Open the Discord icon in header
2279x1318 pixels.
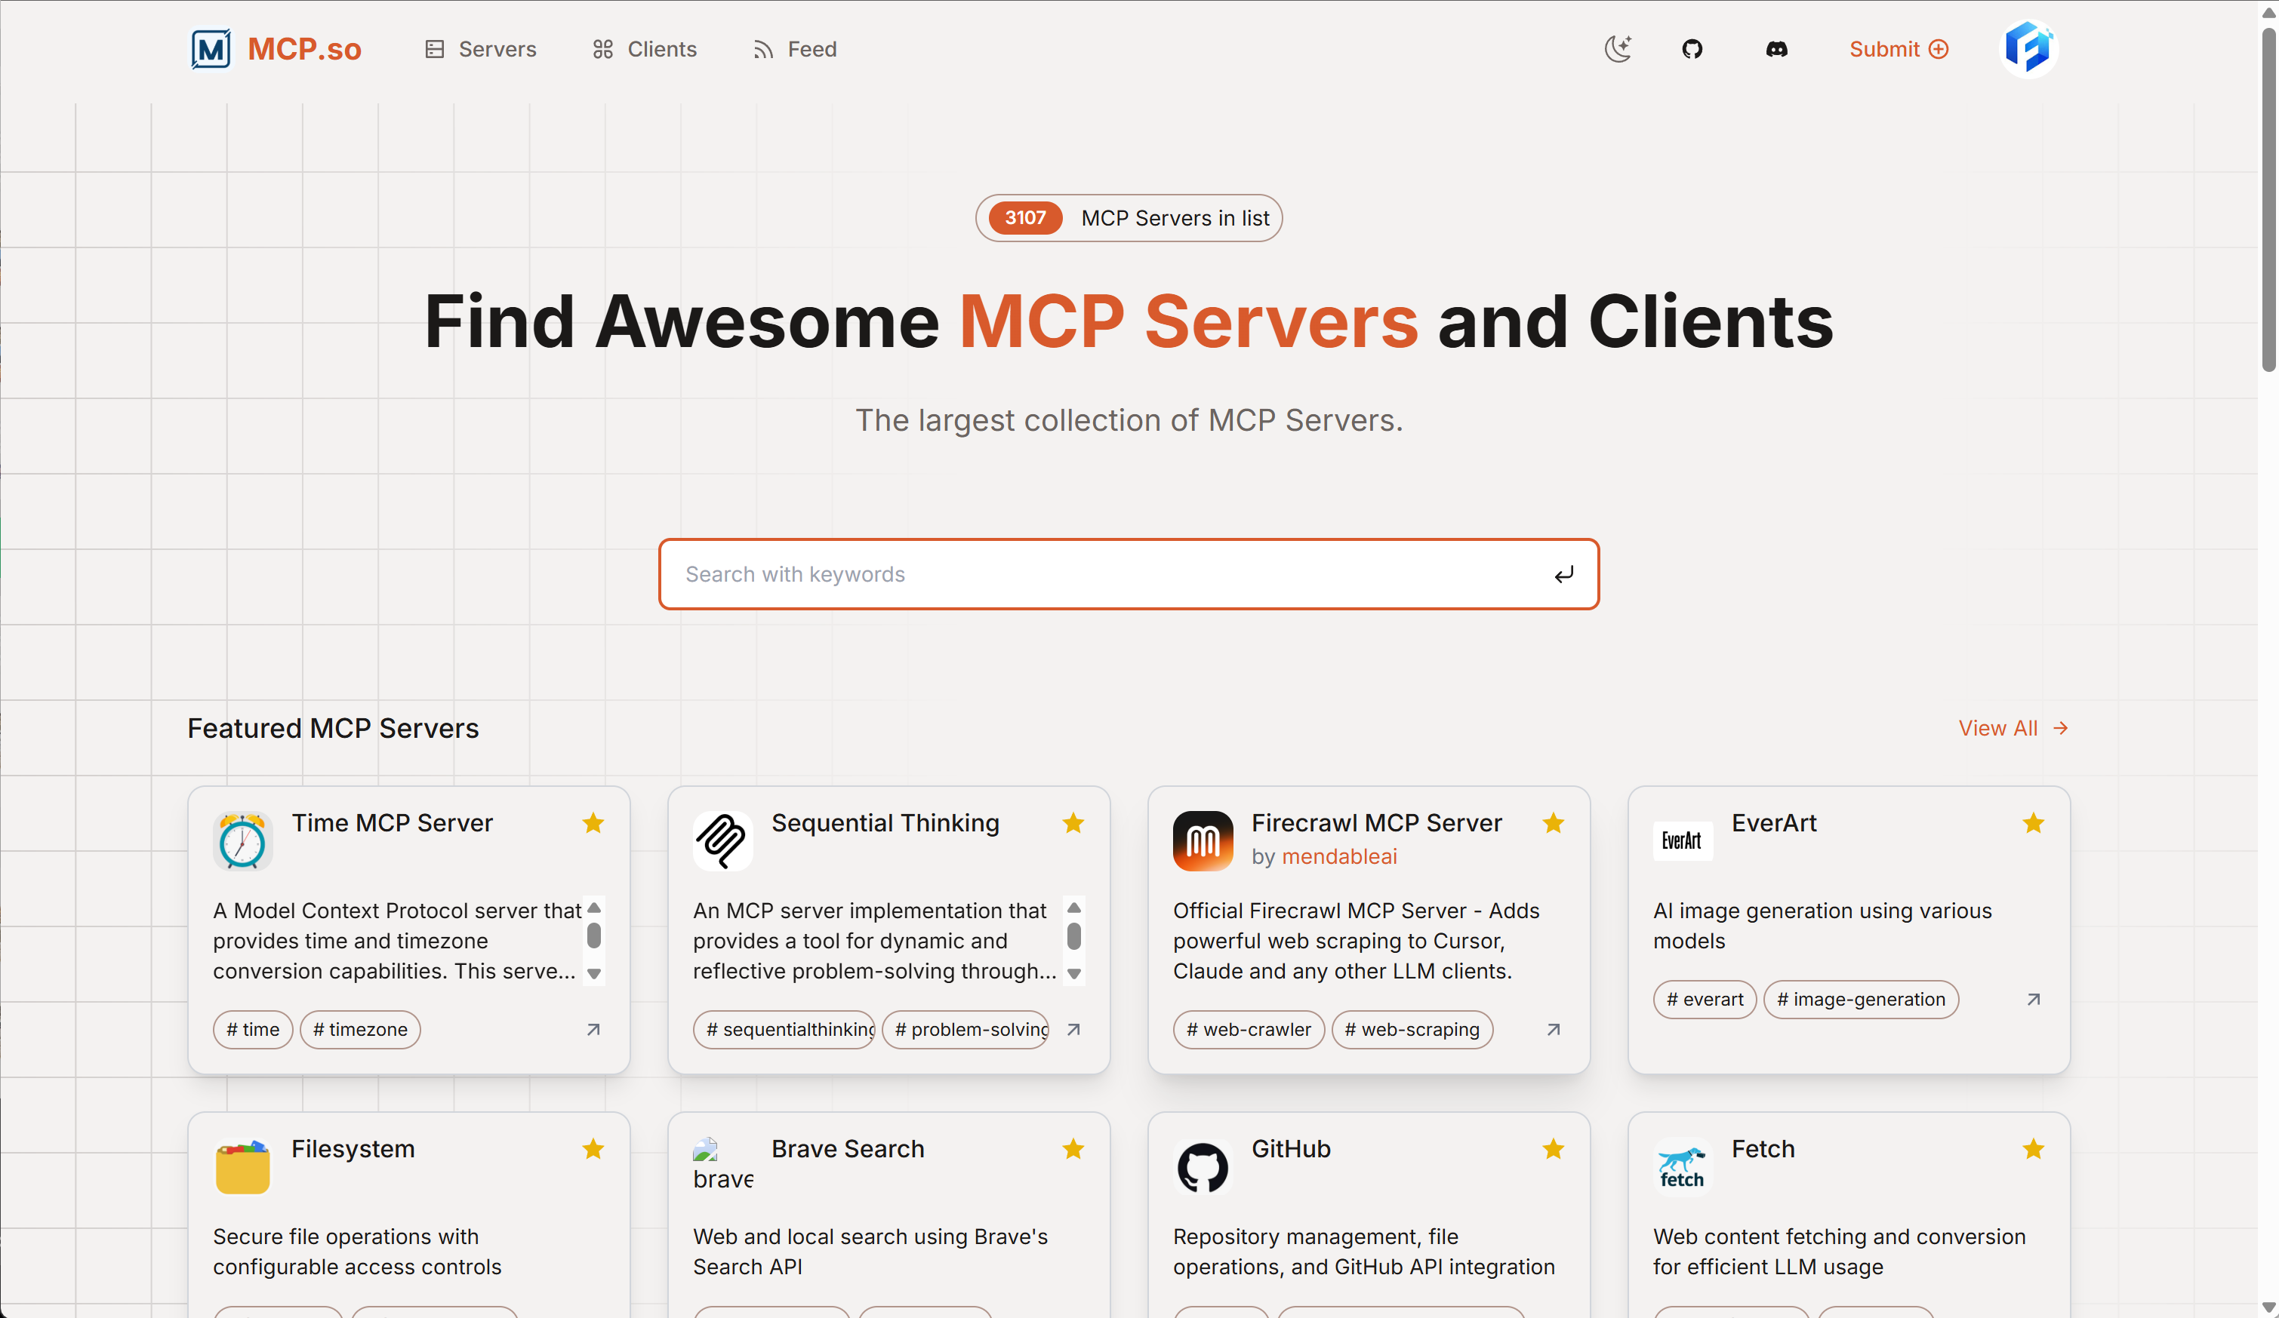point(1776,49)
